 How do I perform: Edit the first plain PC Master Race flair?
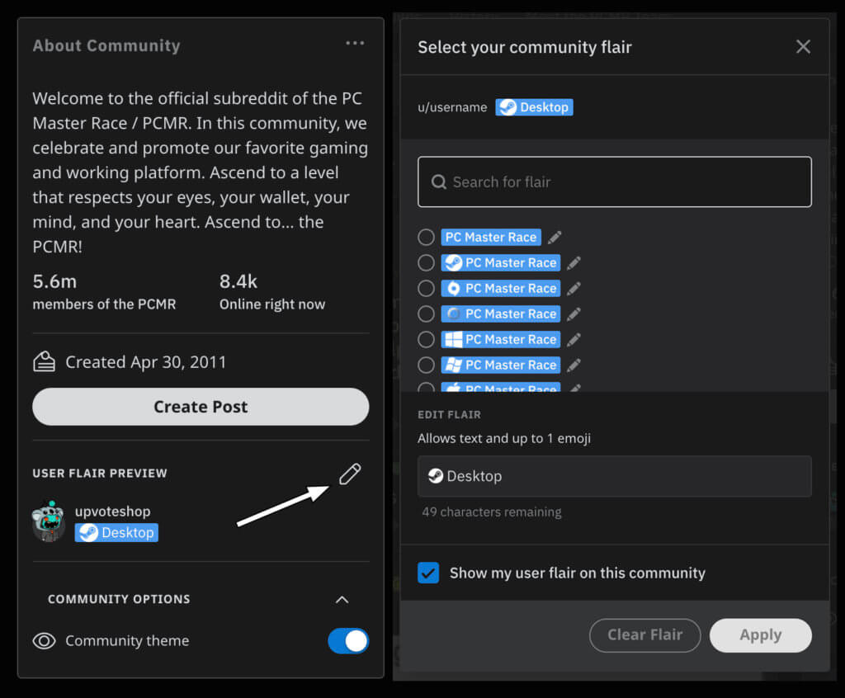(x=554, y=236)
